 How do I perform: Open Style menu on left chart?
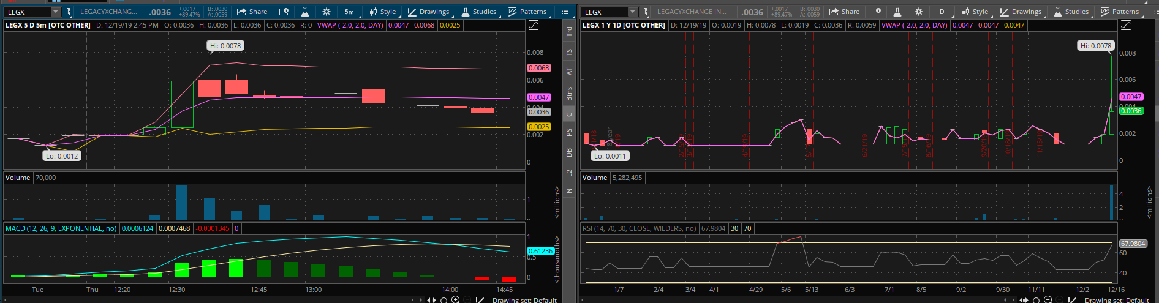382,12
